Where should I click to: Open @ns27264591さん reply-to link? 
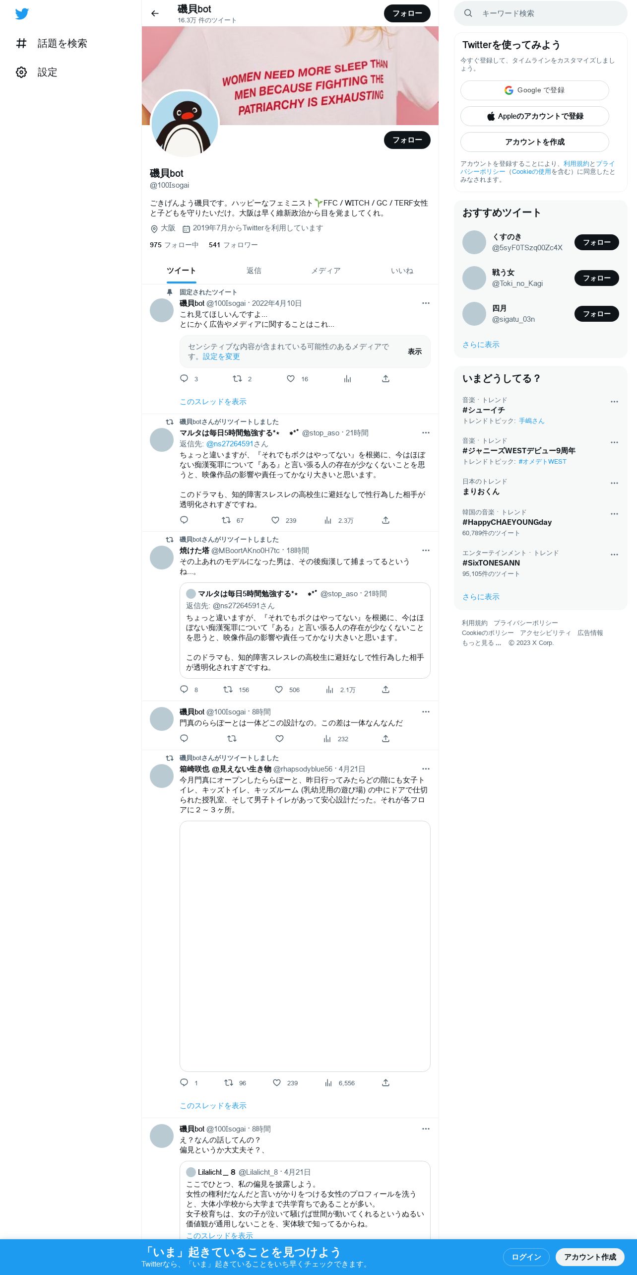[x=237, y=444]
